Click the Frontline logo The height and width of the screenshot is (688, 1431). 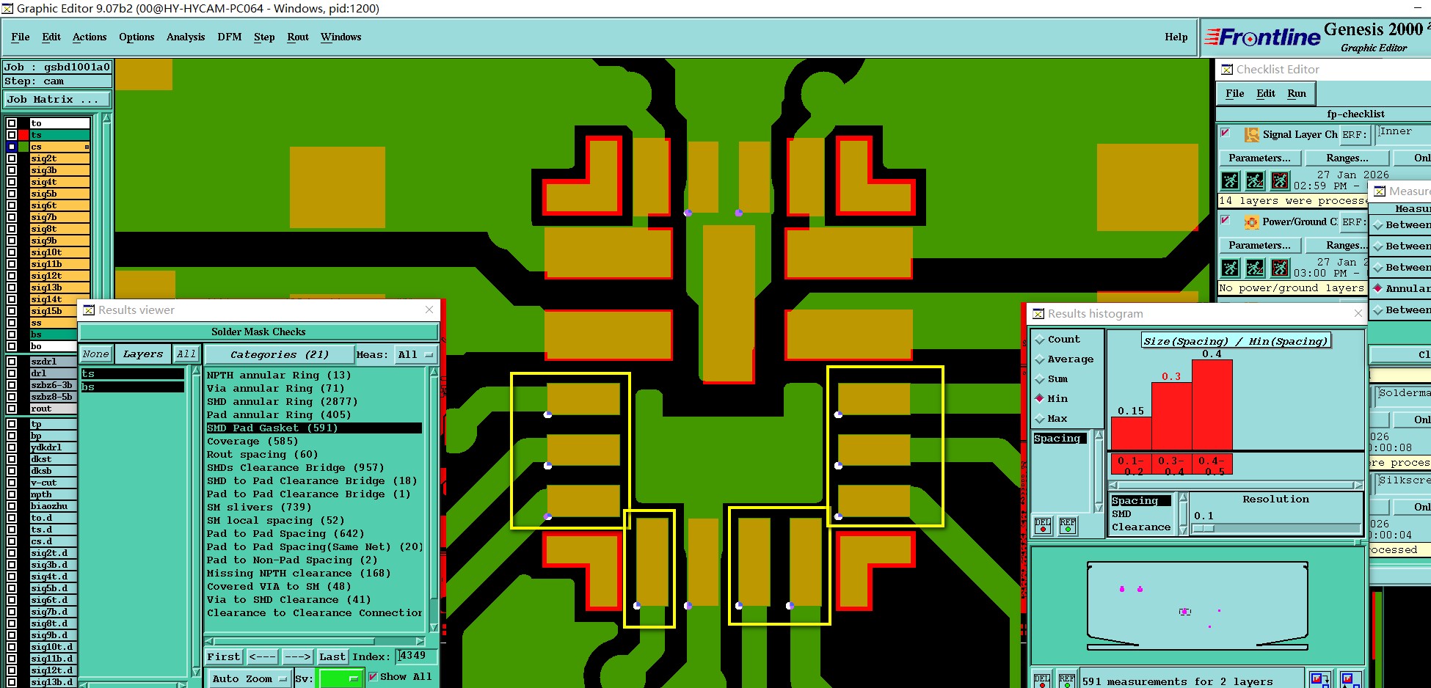pos(1263,37)
